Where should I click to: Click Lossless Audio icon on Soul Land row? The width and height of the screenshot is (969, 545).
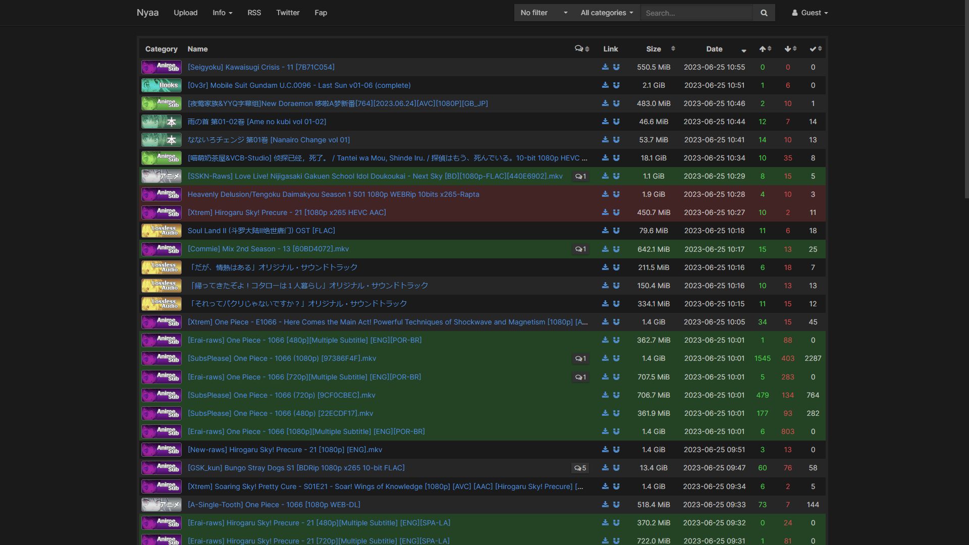(161, 231)
